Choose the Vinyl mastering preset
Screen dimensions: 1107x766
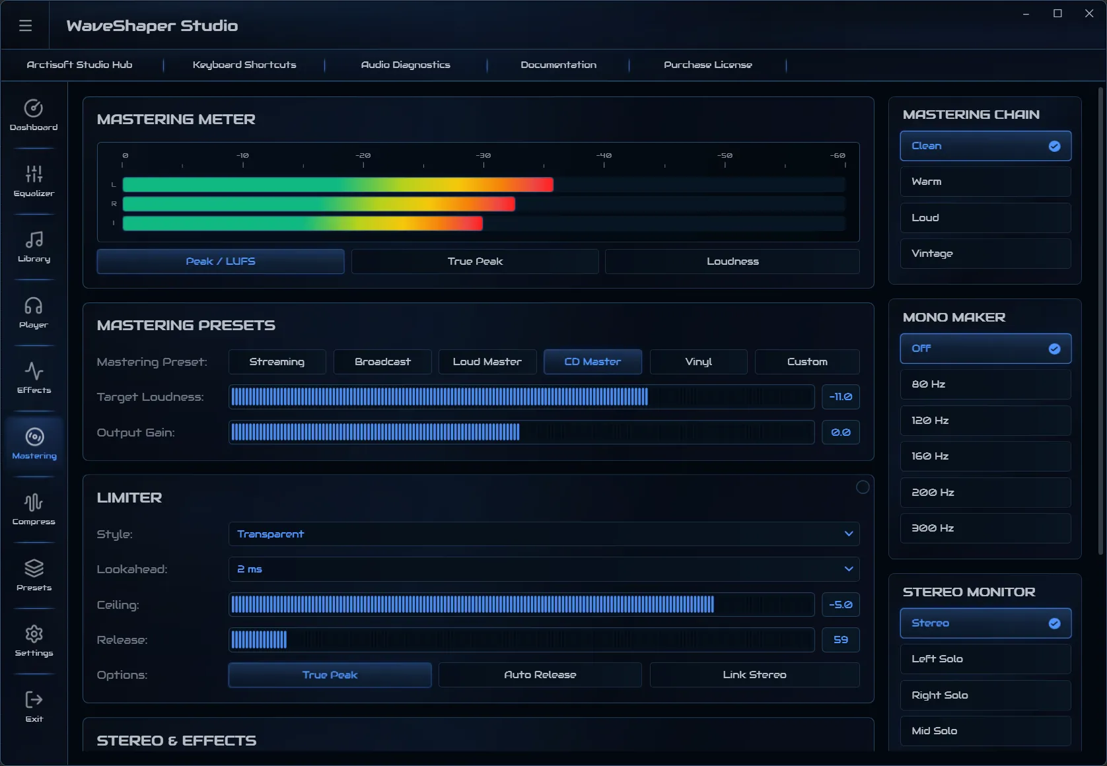point(698,362)
